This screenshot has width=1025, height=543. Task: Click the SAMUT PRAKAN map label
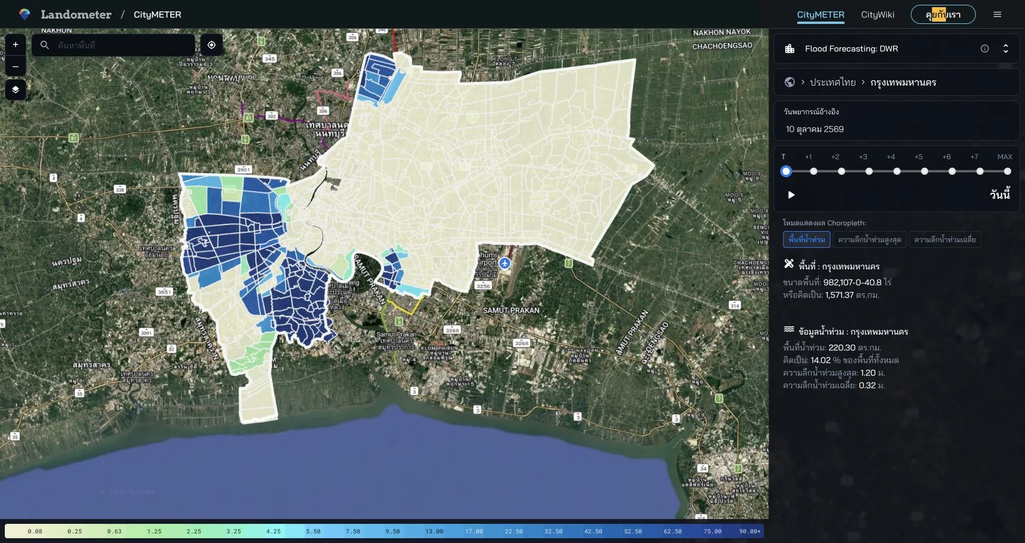tap(511, 310)
